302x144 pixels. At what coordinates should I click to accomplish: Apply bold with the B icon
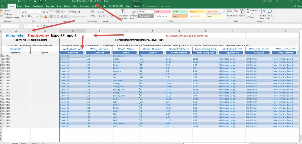[22, 16]
